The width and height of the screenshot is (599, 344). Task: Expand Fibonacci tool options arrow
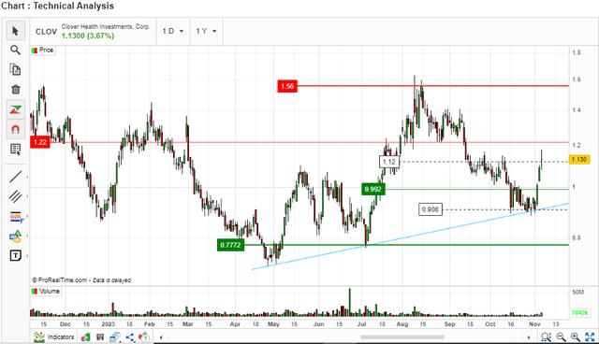point(27,216)
